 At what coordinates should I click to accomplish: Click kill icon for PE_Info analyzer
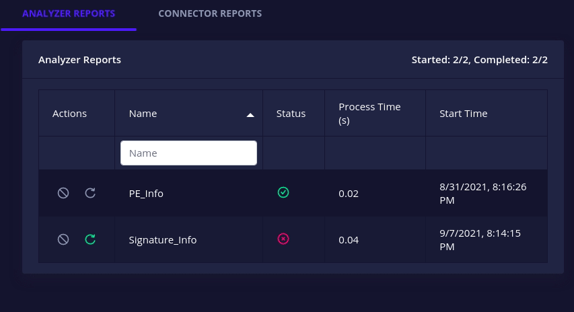point(63,193)
